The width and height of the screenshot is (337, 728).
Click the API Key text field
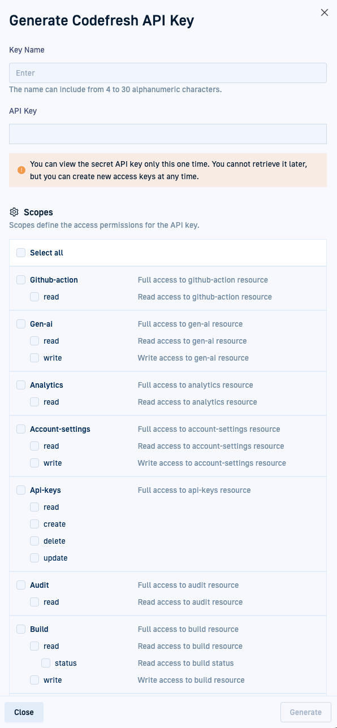pos(168,134)
